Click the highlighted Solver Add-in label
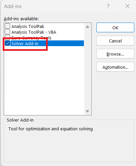This screenshot has width=136, height=166. point(25,43)
